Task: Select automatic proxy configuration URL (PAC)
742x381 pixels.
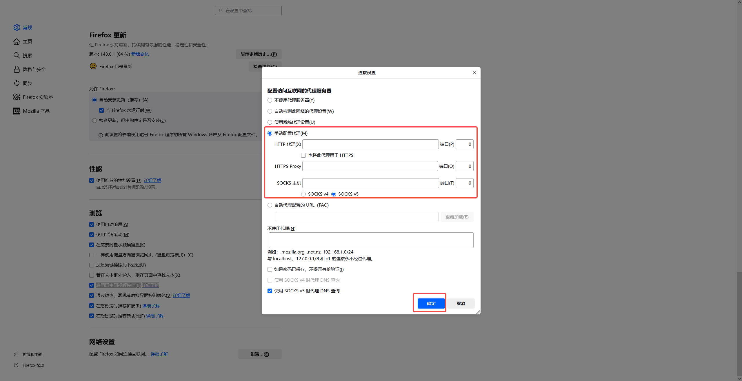Action: tap(270, 205)
